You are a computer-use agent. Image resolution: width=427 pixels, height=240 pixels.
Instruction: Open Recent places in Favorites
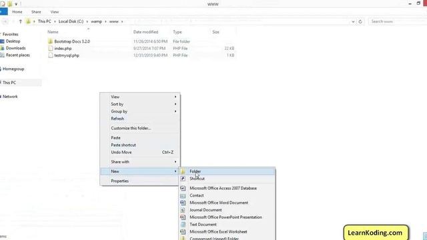[18, 55]
